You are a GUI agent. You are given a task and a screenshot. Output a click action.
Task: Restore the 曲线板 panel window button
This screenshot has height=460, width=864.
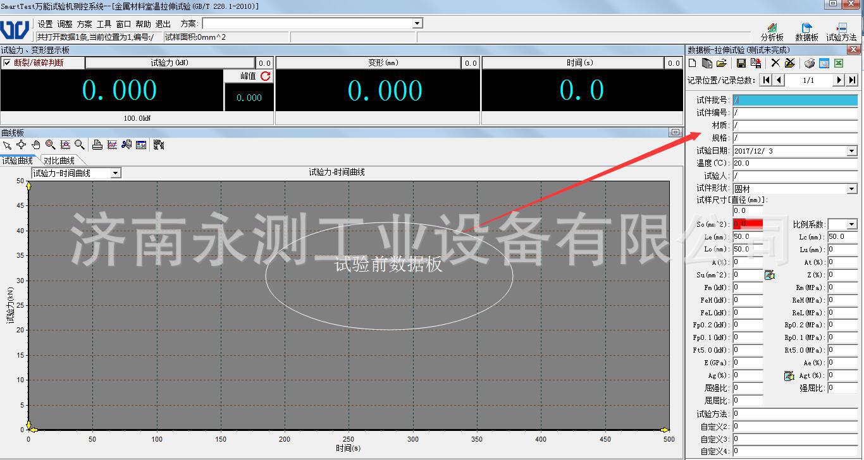676,132
